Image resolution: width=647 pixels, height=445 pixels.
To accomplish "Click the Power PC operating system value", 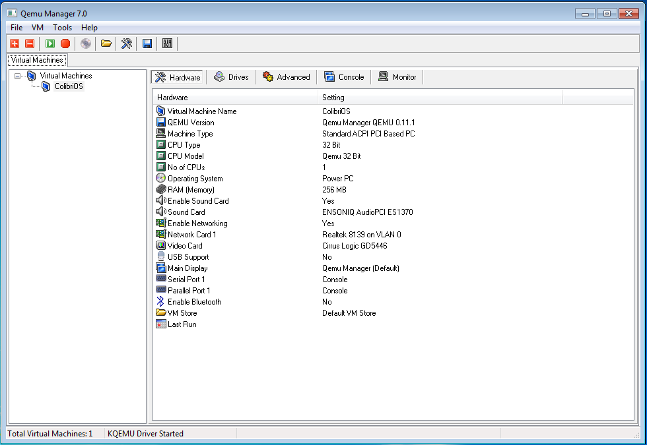I will tap(338, 179).
